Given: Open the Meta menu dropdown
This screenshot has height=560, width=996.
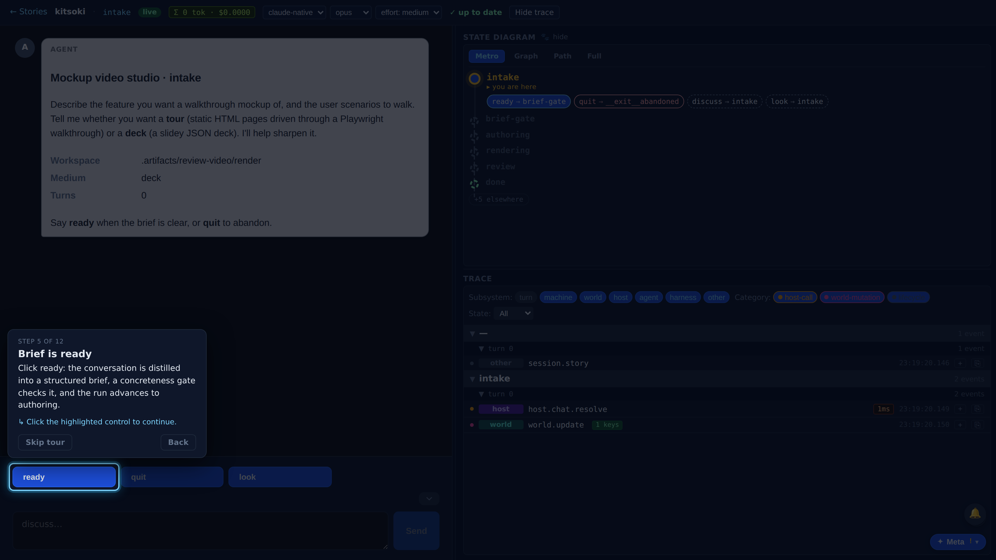Looking at the screenshot, I should tap(958, 542).
